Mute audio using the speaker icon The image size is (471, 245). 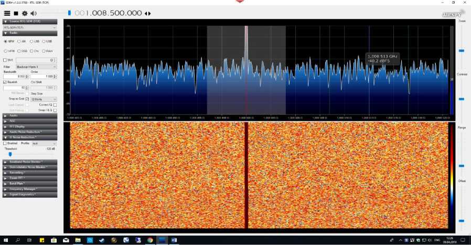(34, 13)
